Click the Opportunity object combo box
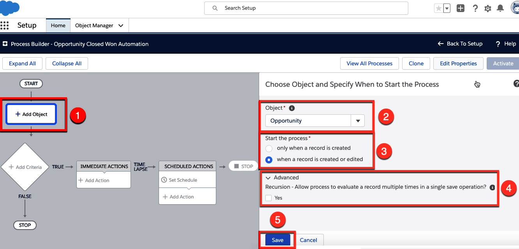This screenshot has height=249, width=519. click(315, 121)
